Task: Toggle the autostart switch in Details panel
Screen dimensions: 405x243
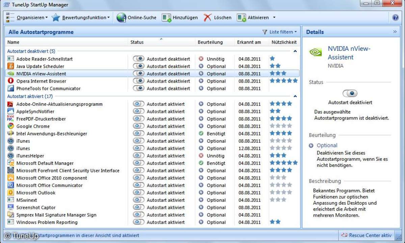Action: [x=350, y=93]
